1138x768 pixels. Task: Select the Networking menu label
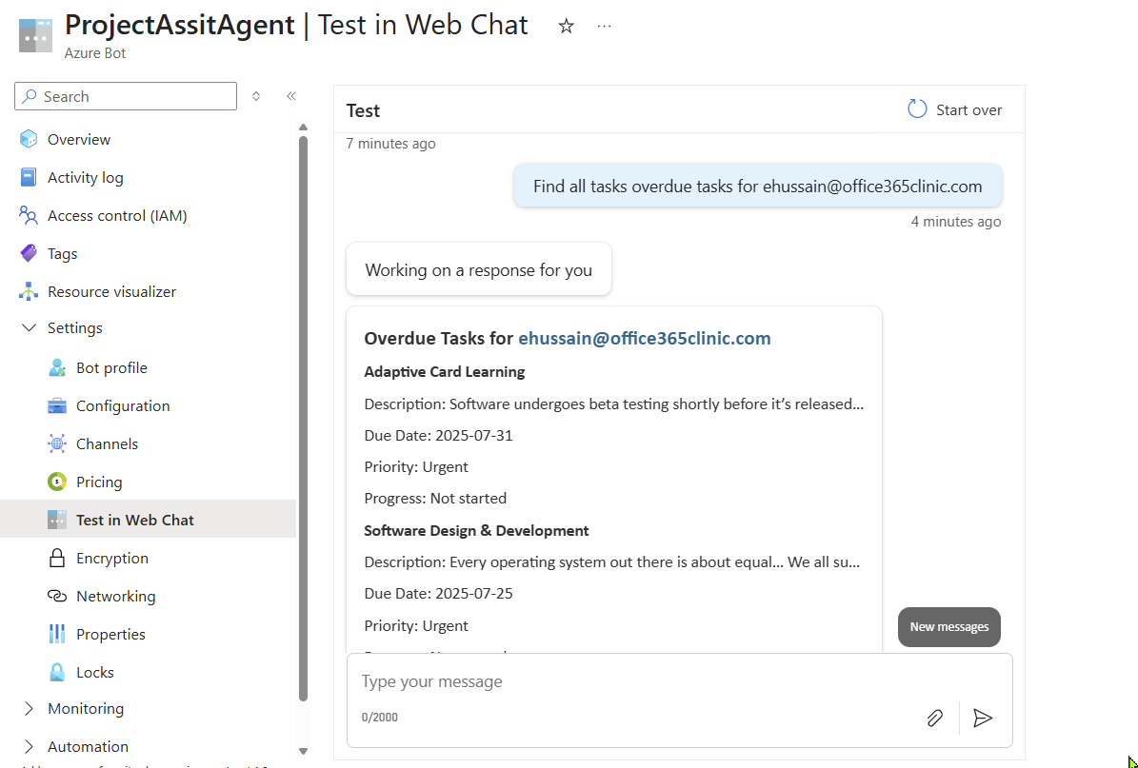click(115, 596)
